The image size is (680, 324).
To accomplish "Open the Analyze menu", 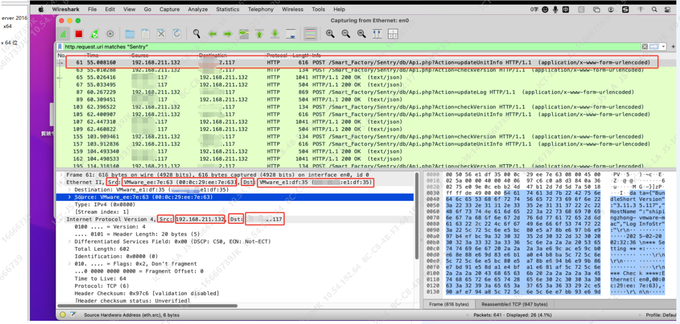I will [197, 9].
